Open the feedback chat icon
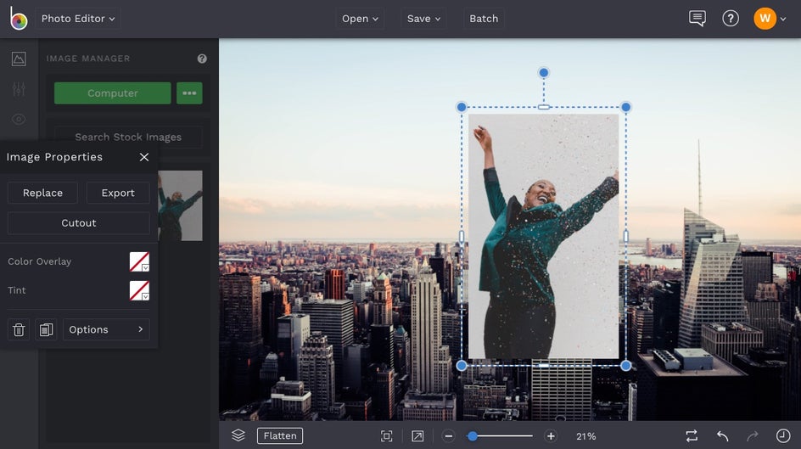This screenshot has height=449, width=801. (x=697, y=19)
